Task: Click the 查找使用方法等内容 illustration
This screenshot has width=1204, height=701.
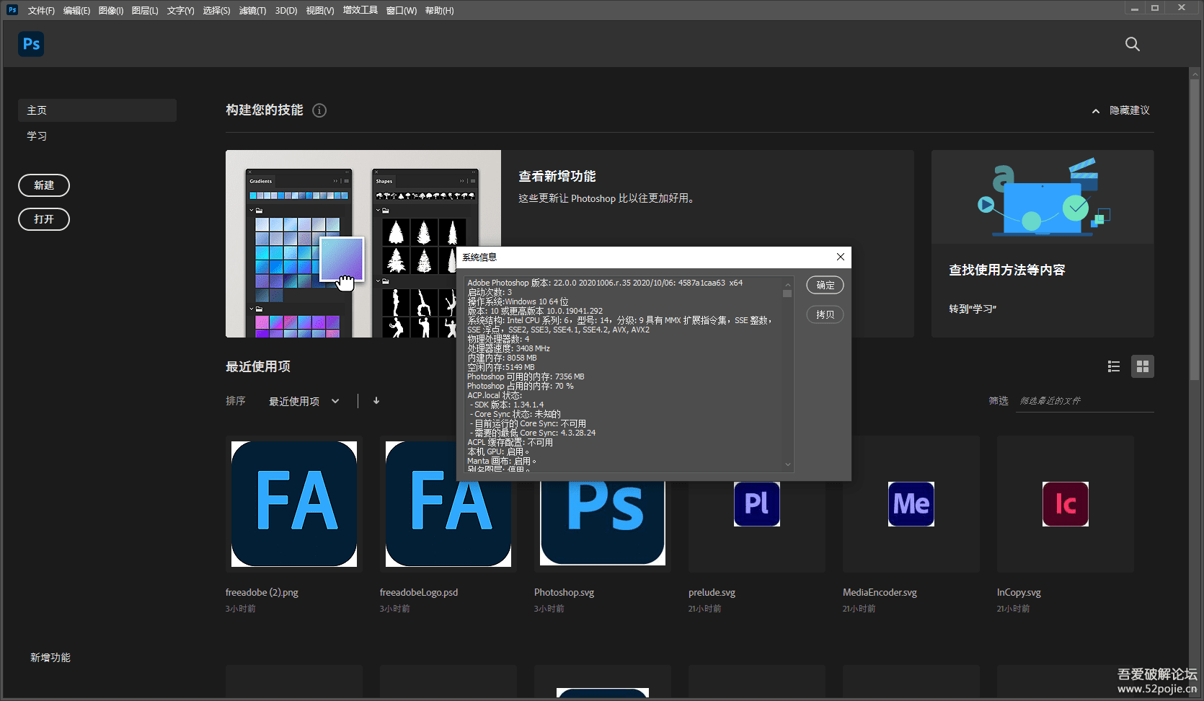Action: coord(1043,197)
